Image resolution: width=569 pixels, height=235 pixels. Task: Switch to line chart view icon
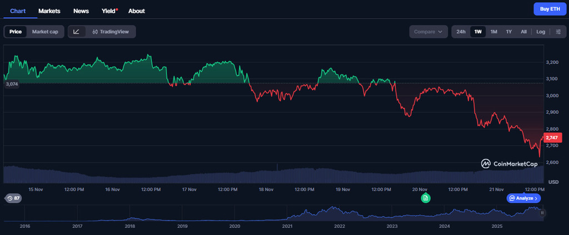77,32
